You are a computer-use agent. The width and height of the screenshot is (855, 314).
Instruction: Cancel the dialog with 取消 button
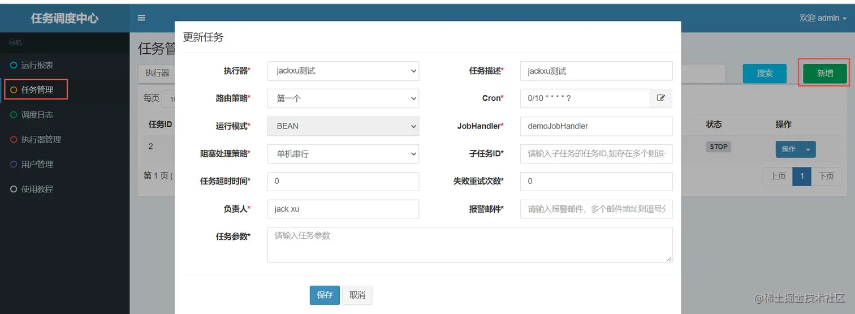357,295
